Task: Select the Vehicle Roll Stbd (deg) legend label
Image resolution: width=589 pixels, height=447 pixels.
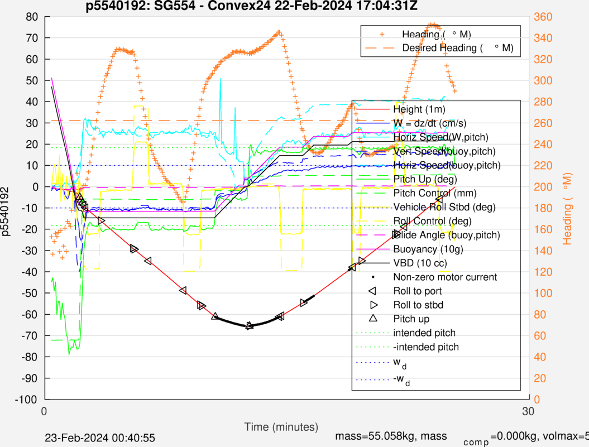Action: tap(444, 207)
